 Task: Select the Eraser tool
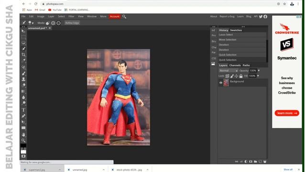(23, 85)
